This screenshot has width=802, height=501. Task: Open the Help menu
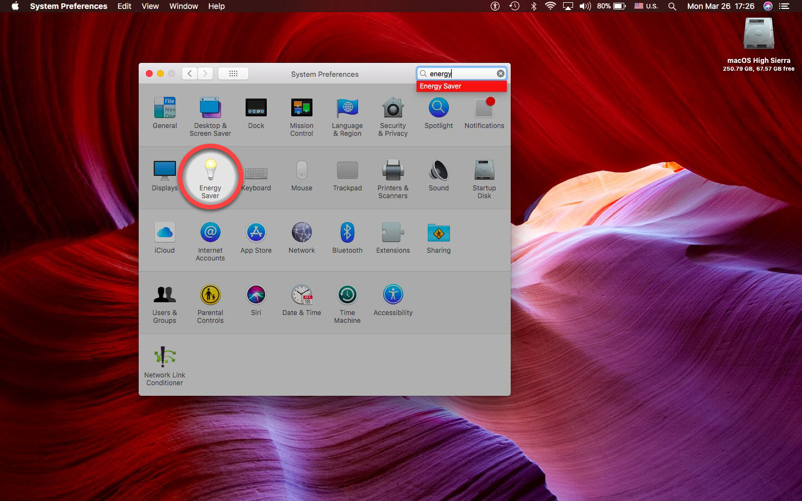click(x=217, y=6)
